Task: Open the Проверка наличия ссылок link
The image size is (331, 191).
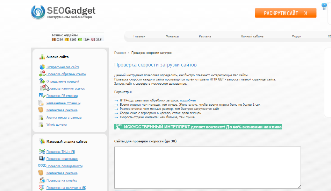Action: (x=66, y=88)
